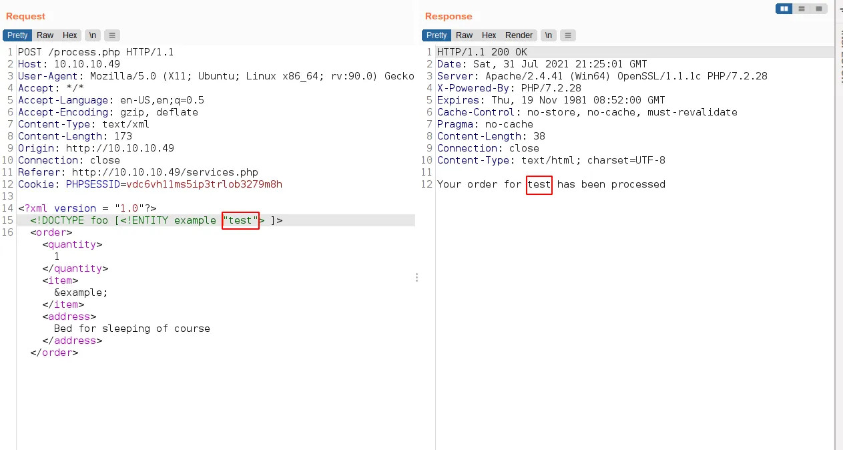This screenshot has height=450, width=843.
Task: Switch to single combined pane layout icon
Action: click(x=818, y=9)
